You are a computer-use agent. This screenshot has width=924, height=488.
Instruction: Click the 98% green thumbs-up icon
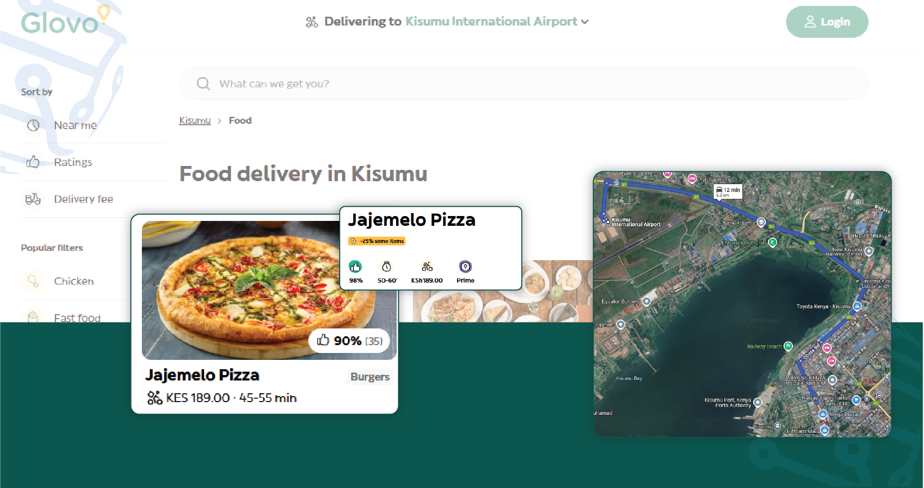pyautogui.click(x=355, y=267)
